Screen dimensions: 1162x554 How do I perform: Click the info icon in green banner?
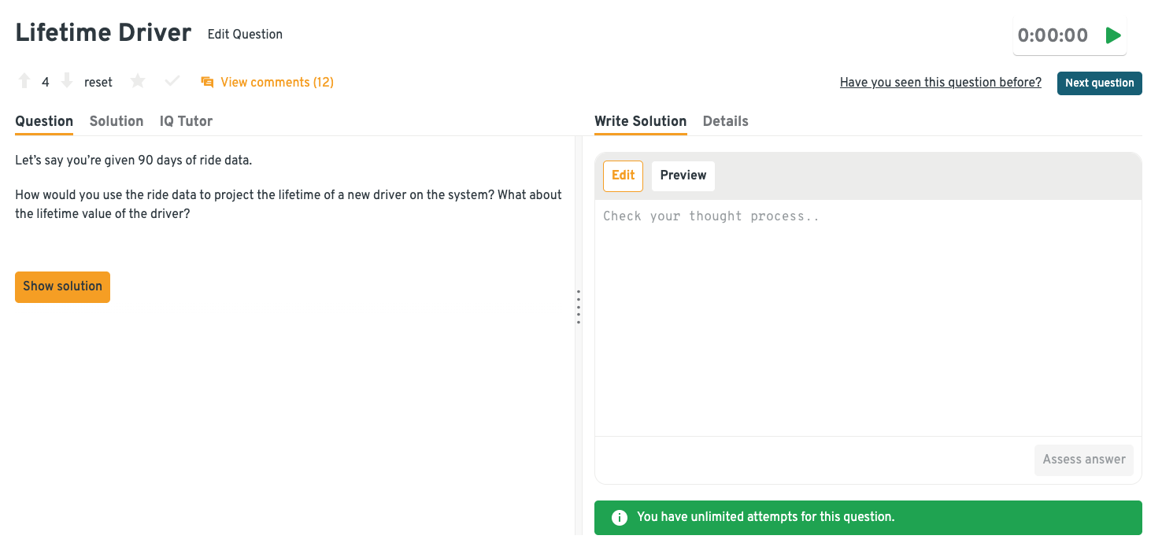(x=619, y=518)
